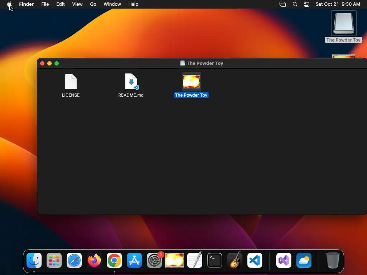Screen dimensions: 367x275
Task: Open the Help menu
Action: [x=133, y=4]
